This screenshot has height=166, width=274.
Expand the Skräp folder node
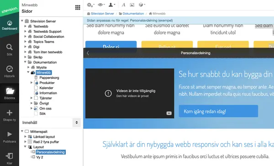tap(25, 57)
